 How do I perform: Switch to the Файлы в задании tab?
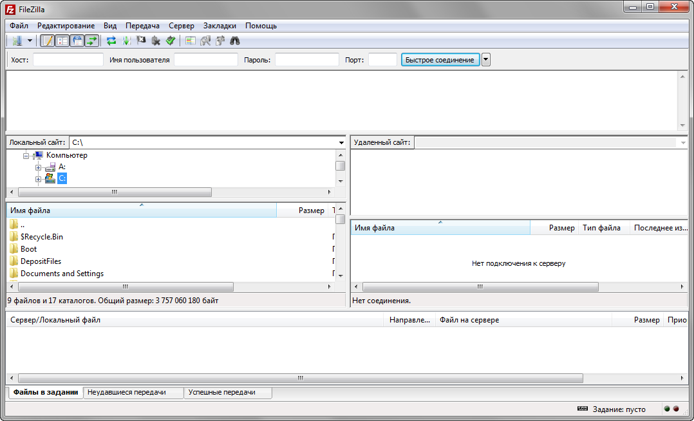pyautogui.click(x=46, y=392)
